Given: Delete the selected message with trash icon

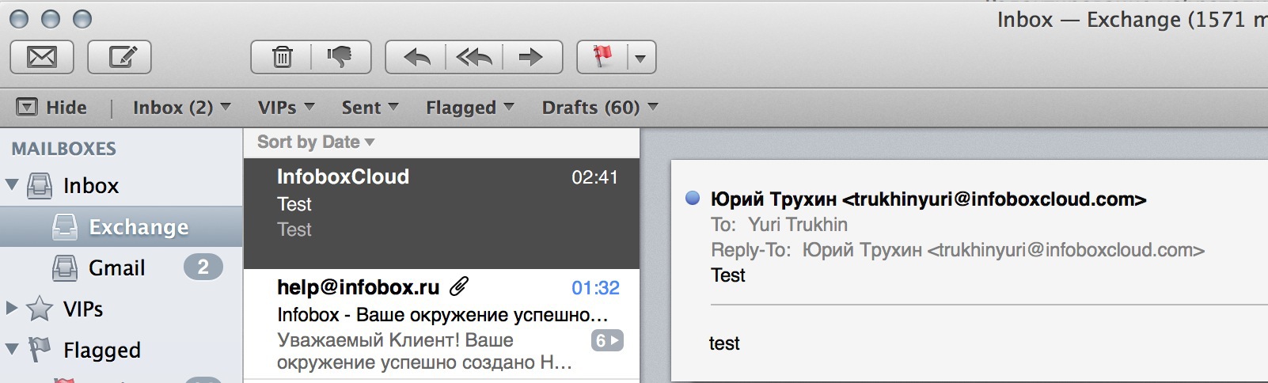Looking at the screenshot, I should pyautogui.click(x=282, y=57).
